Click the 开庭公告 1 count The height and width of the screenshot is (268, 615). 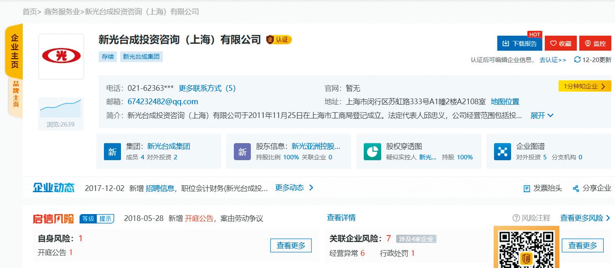coord(55,253)
